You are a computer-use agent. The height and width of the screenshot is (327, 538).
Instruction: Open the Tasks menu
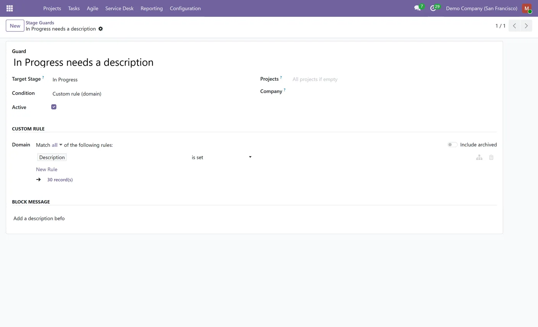point(74,8)
